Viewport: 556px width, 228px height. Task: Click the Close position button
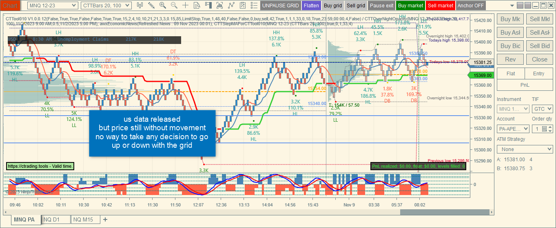click(539, 59)
